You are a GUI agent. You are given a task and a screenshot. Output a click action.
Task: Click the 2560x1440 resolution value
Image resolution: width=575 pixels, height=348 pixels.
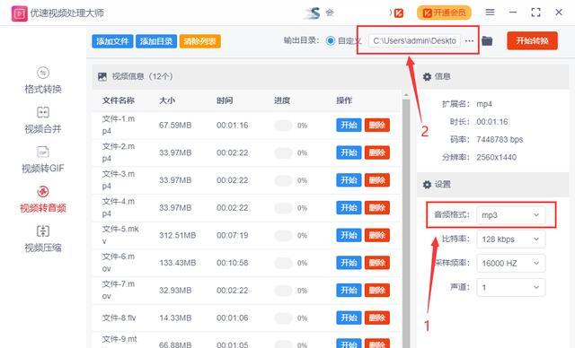coord(496,157)
